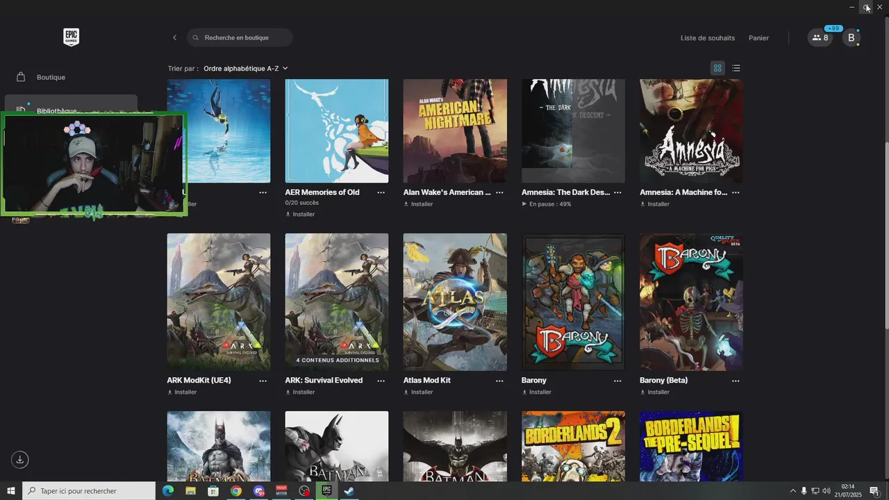This screenshot has width=889, height=500.
Task: Open options menu for Alan Wake's American Nightmare
Action: pos(499,192)
